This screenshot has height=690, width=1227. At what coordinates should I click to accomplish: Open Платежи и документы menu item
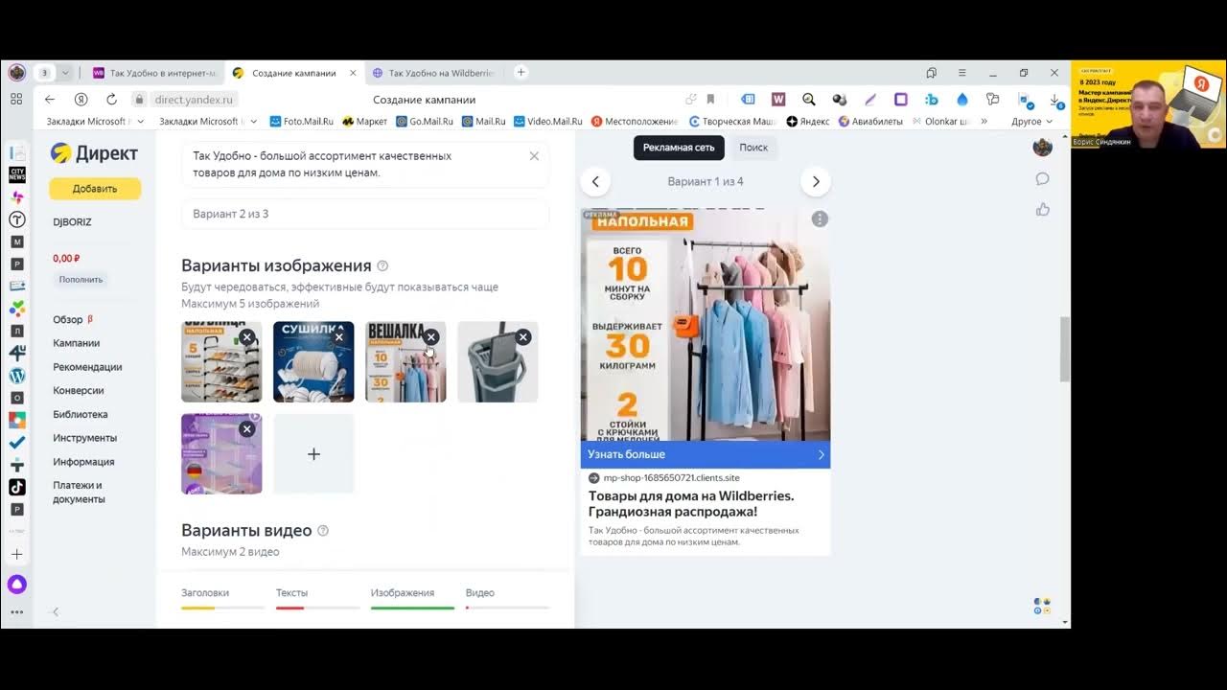point(79,492)
